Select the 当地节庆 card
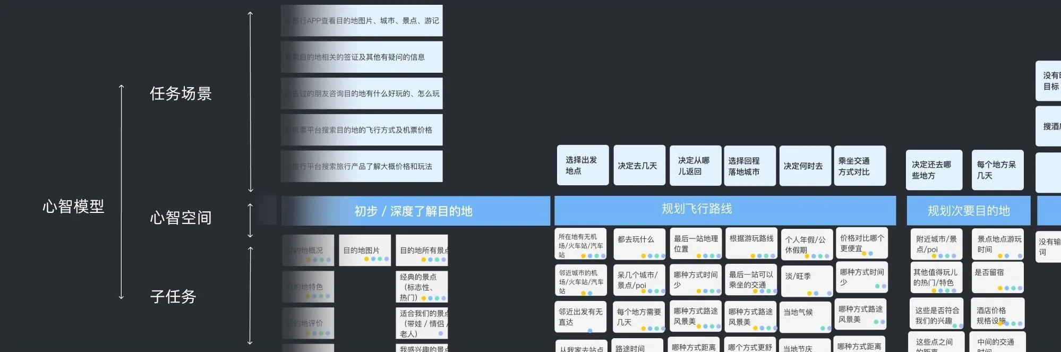Viewport: 1061px width, 352px height. (806, 346)
